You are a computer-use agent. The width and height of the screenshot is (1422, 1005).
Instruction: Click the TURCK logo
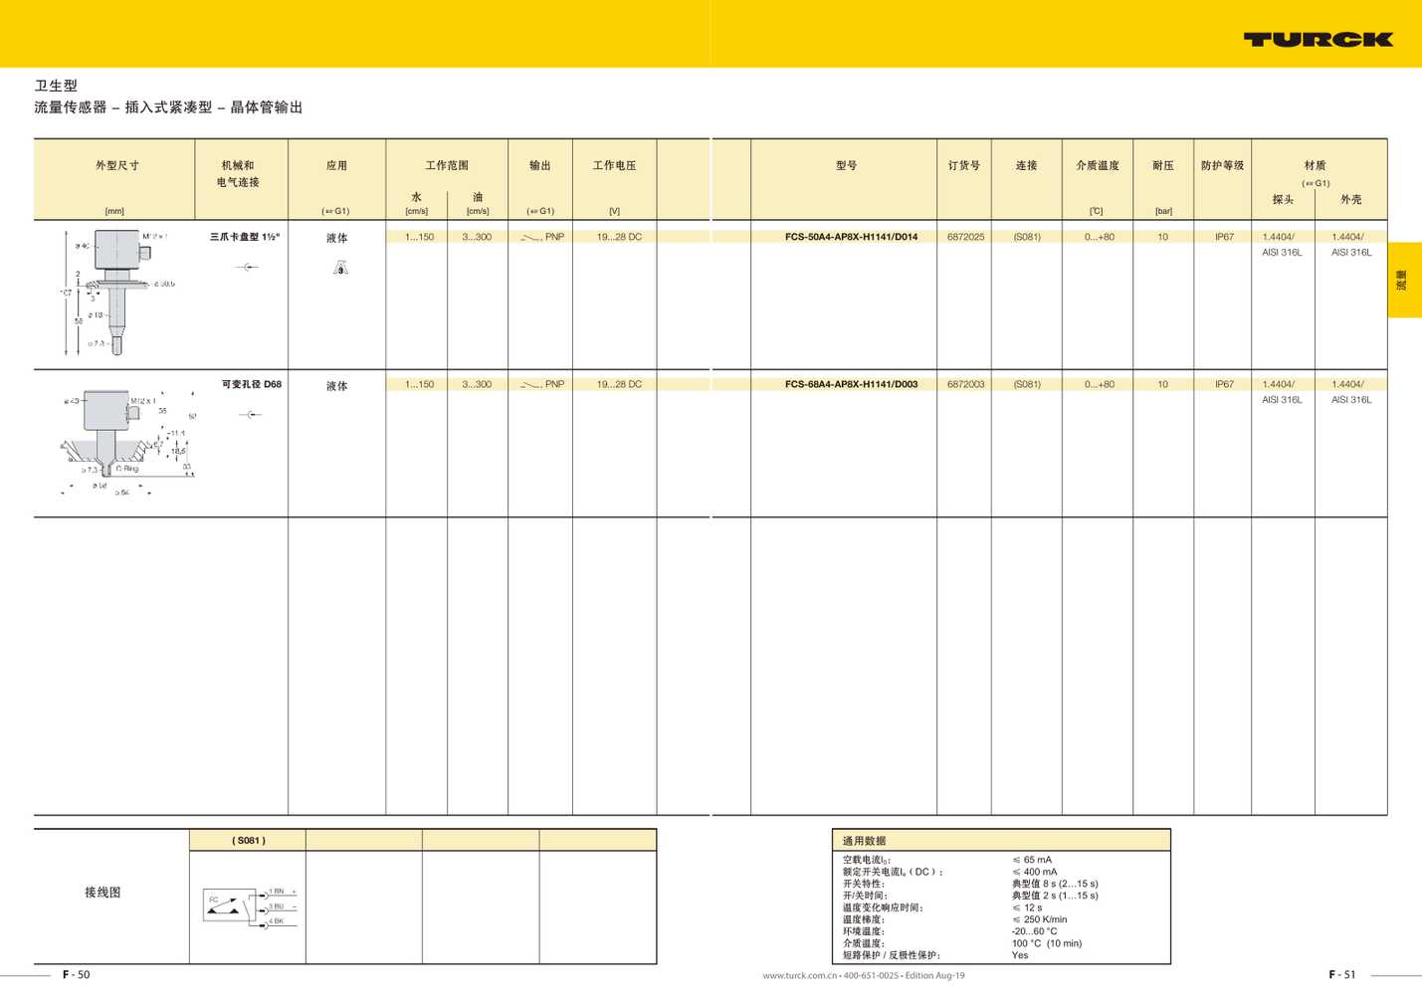1318,40
